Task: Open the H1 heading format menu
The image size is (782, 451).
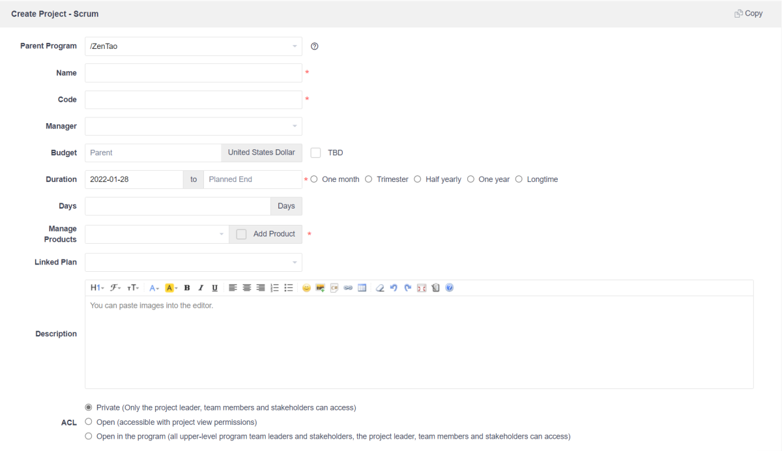Action: pyautogui.click(x=97, y=288)
